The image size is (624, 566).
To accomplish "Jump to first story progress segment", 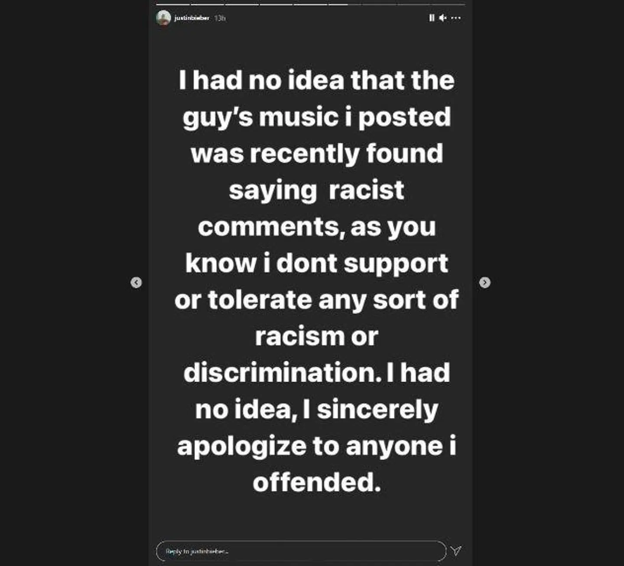I will tap(173, 4).
